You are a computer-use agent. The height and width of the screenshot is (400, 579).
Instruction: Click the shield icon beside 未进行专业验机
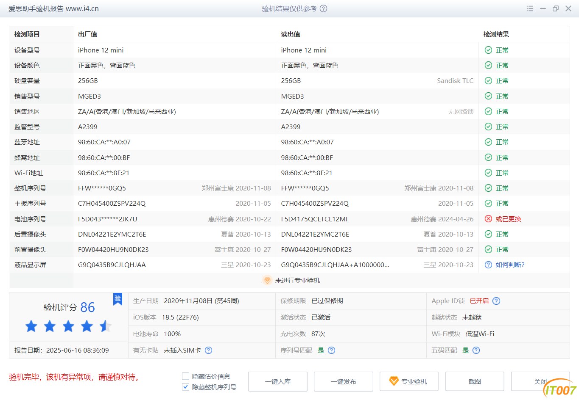click(267, 280)
